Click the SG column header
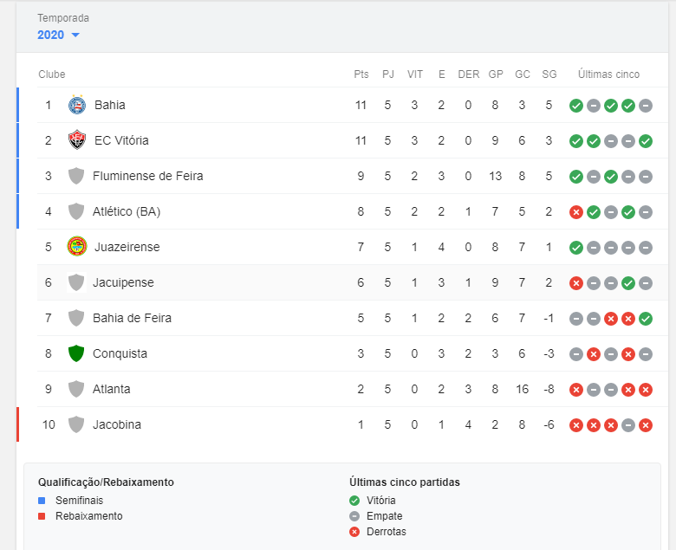This screenshot has height=550, width=676. 549,74
